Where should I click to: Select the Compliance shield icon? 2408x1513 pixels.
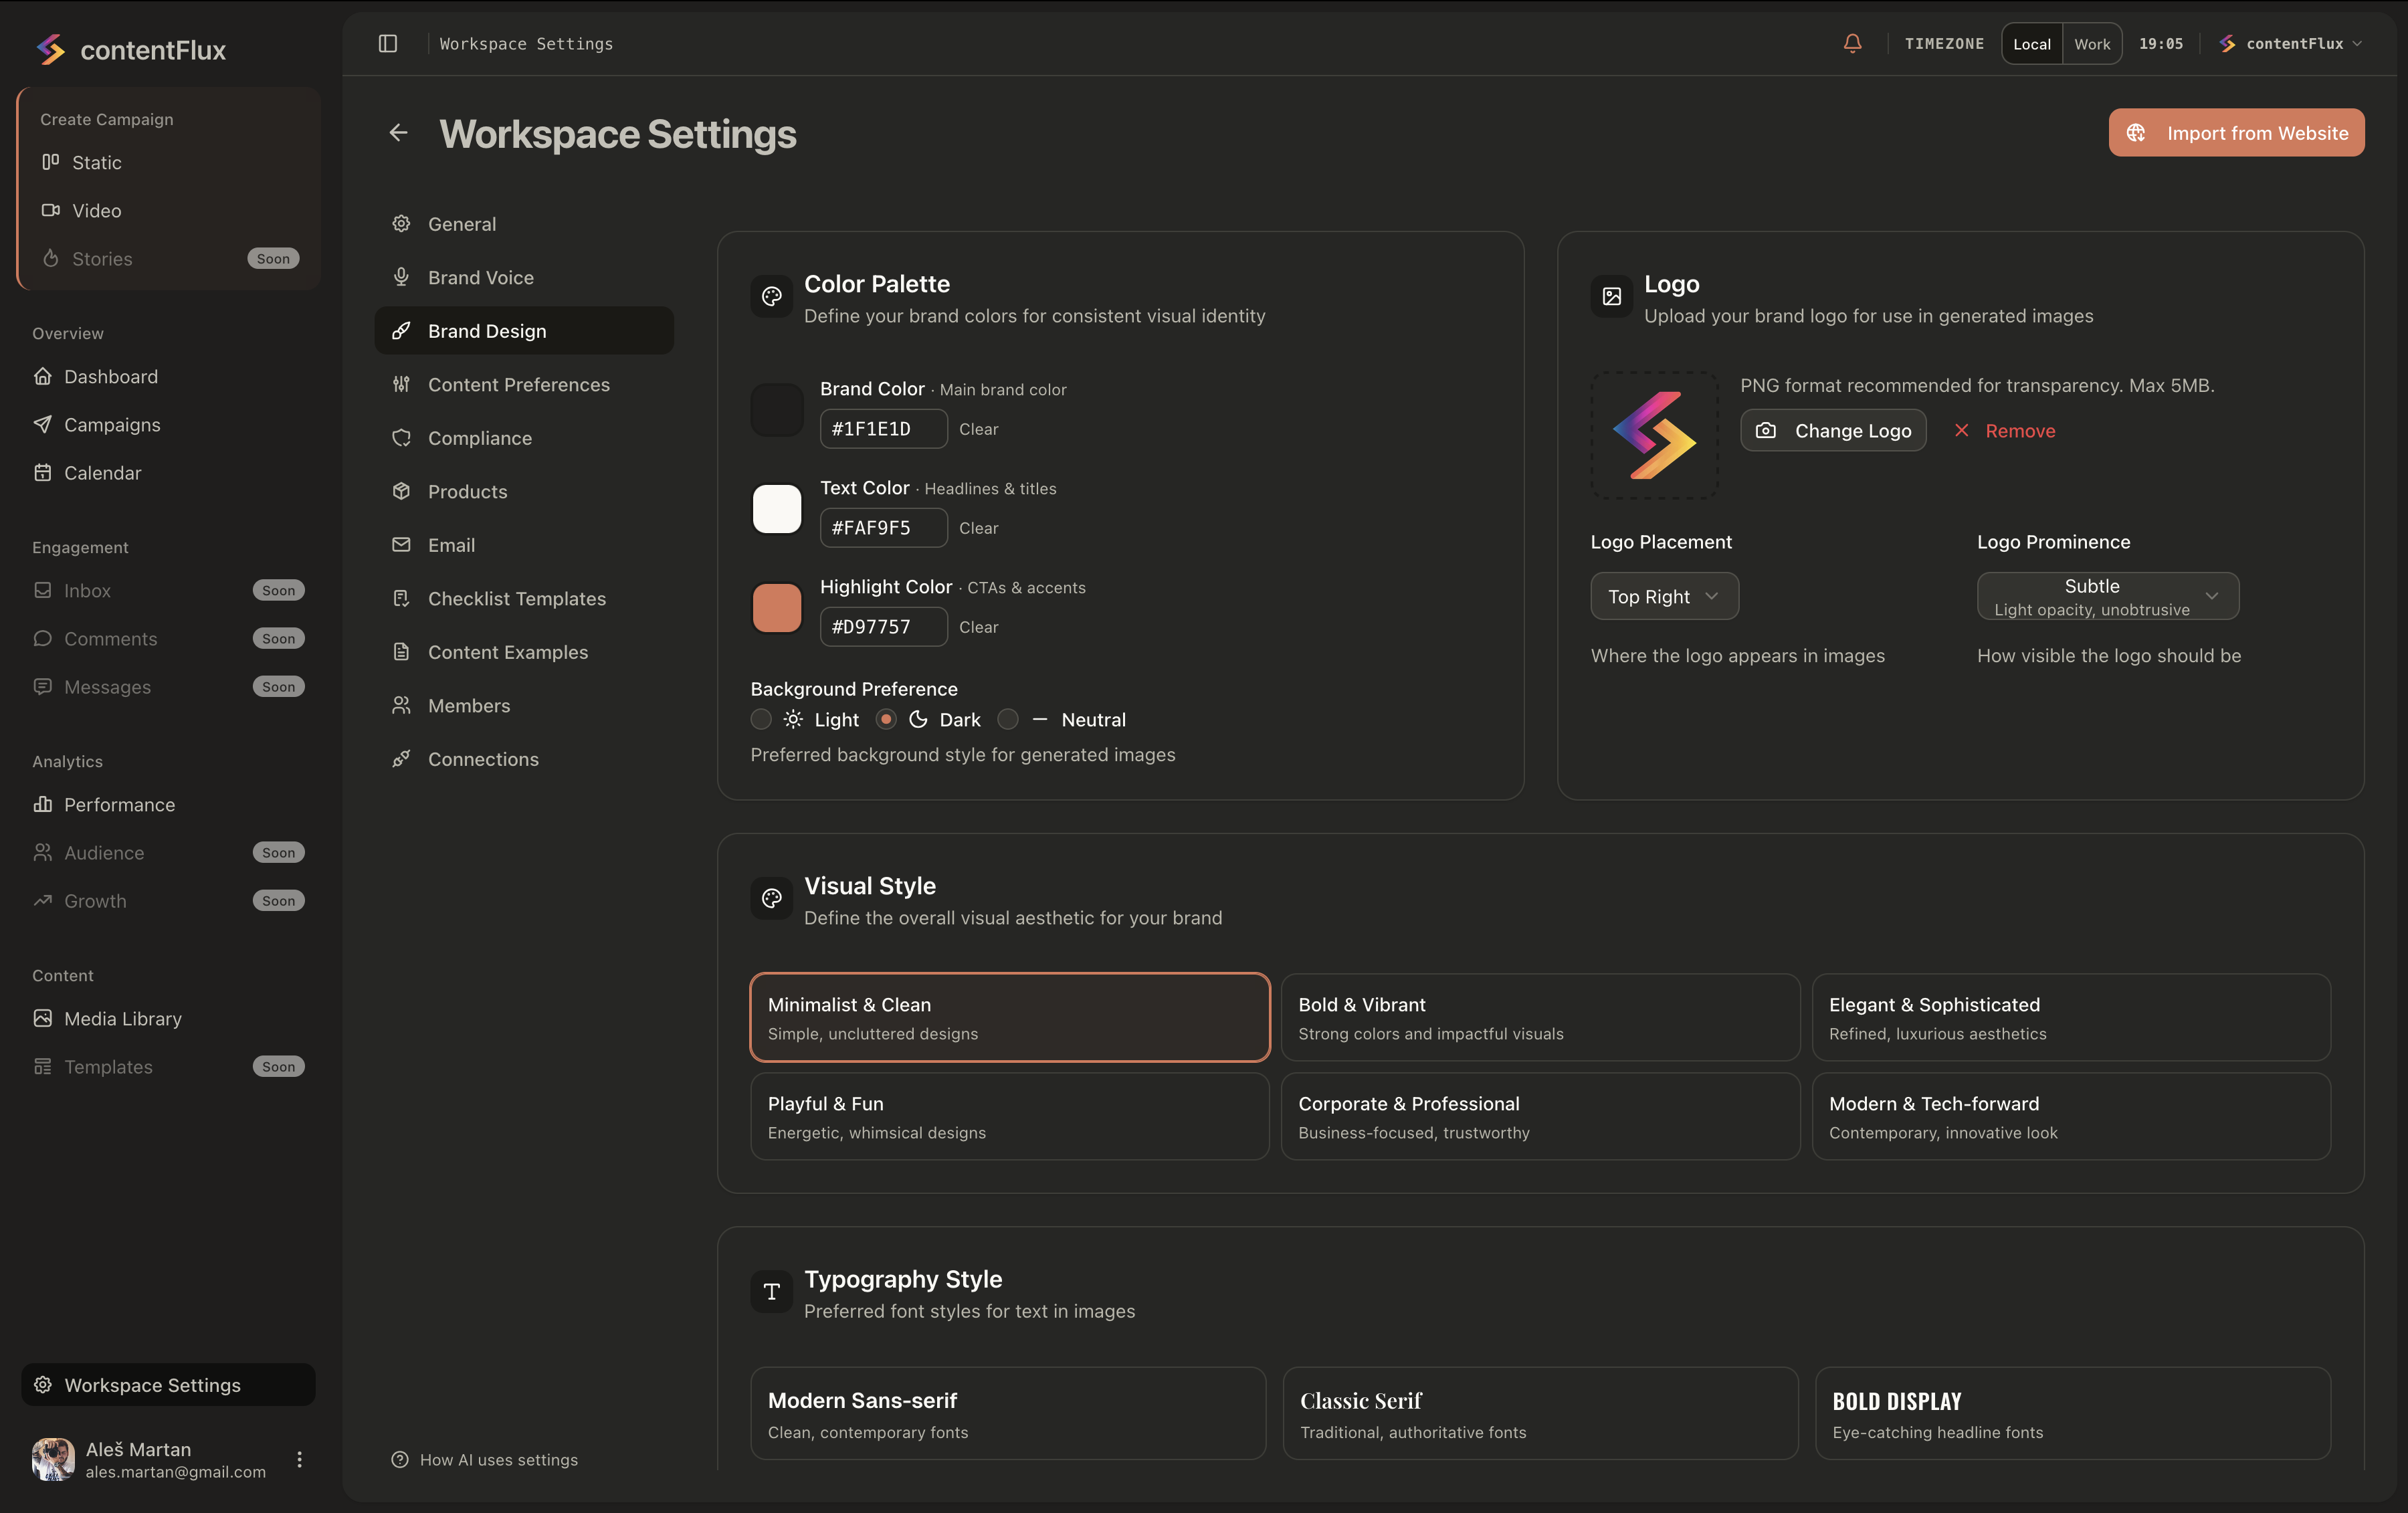[x=401, y=438]
